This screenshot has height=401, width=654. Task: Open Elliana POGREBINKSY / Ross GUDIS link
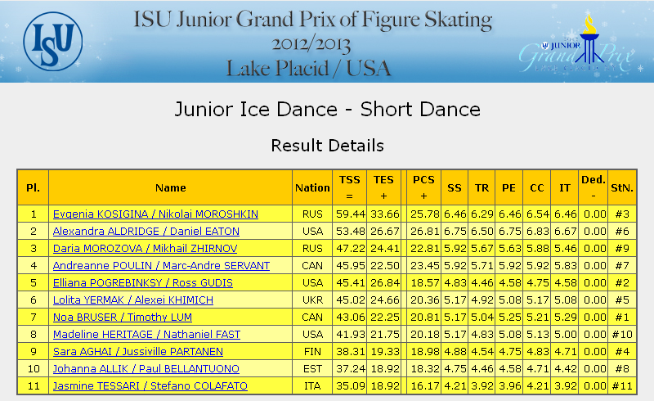pos(142,283)
